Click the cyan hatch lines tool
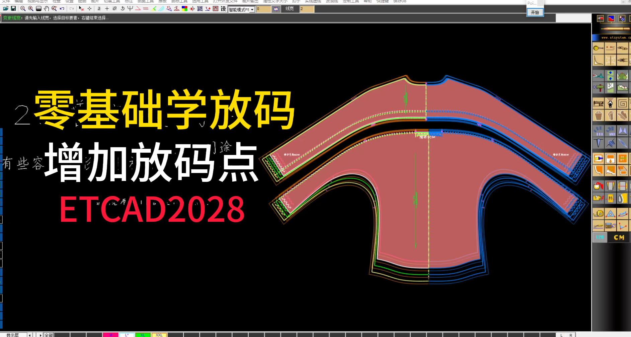This screenshot has height=337, width=631. coord(161,9)
